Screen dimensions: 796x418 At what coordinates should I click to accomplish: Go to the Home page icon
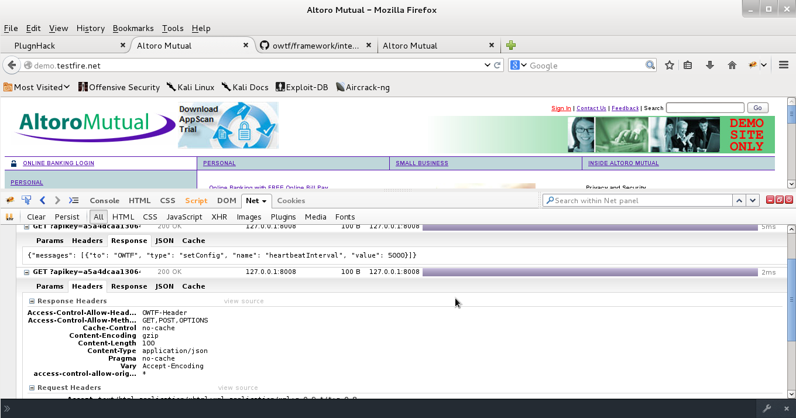(x=732, y=66)
